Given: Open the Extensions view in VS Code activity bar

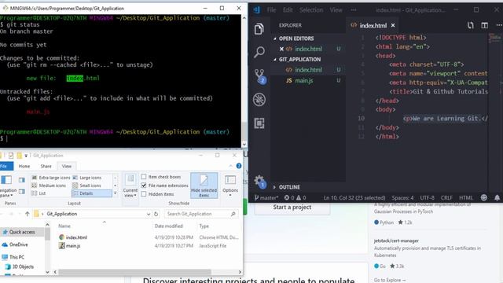Looking at the screenshot, I should coord(259,123).
